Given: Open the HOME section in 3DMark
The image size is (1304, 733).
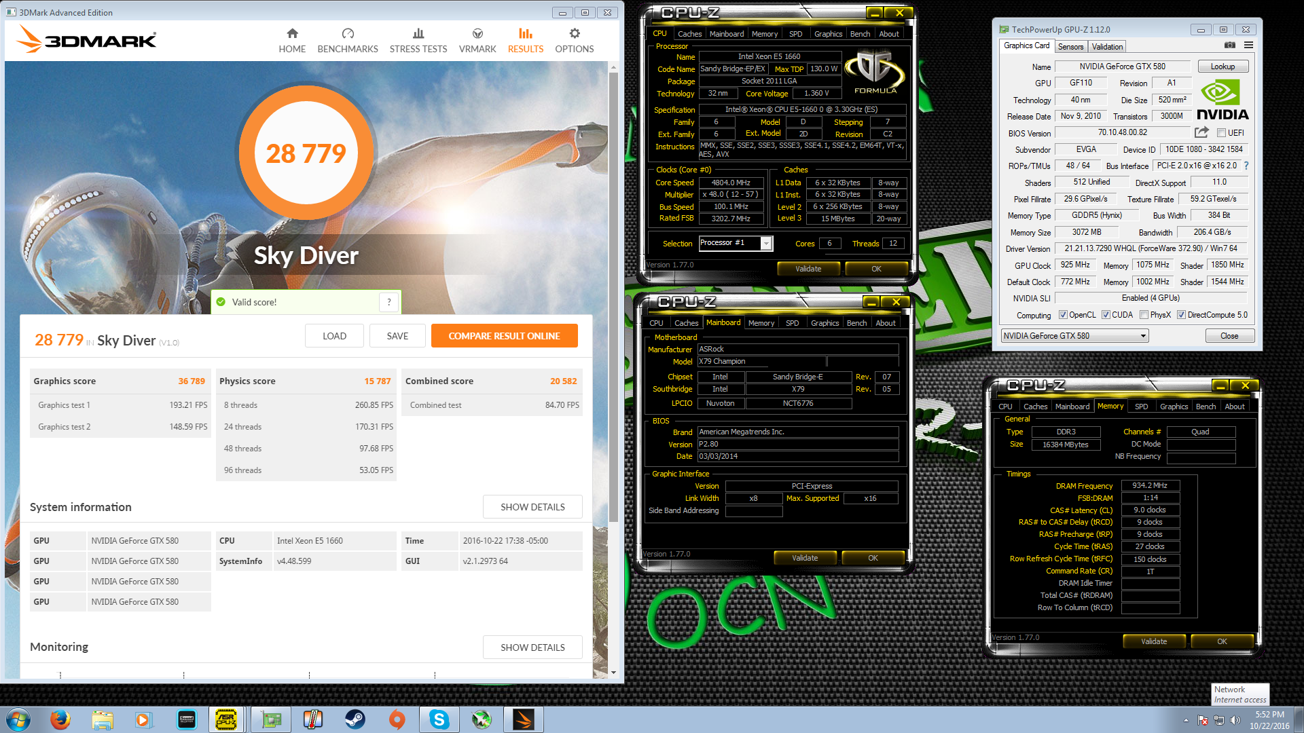Looking at the screenshot, I should coord(292,41).
